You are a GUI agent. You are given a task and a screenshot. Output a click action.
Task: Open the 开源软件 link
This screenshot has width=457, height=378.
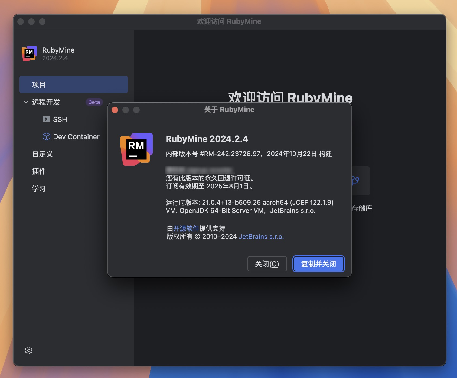click(x=186, y=228)
